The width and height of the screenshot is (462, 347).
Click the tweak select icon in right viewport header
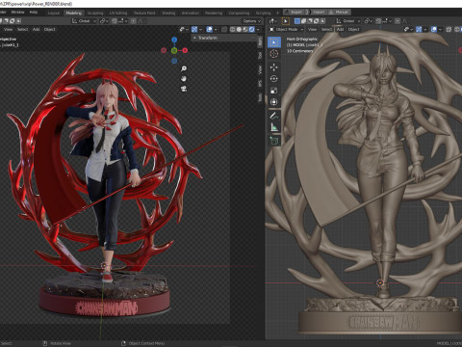285,21
